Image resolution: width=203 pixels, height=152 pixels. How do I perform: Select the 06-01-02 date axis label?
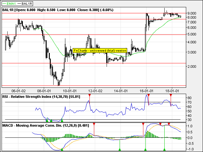[x=18, y=91]
